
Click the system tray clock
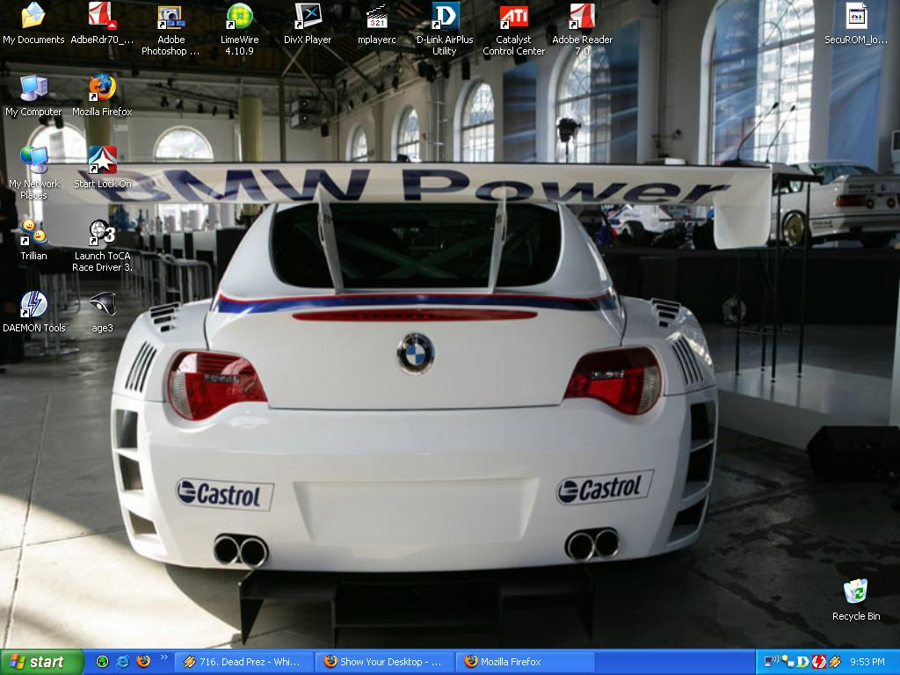[x=867, y=662]
